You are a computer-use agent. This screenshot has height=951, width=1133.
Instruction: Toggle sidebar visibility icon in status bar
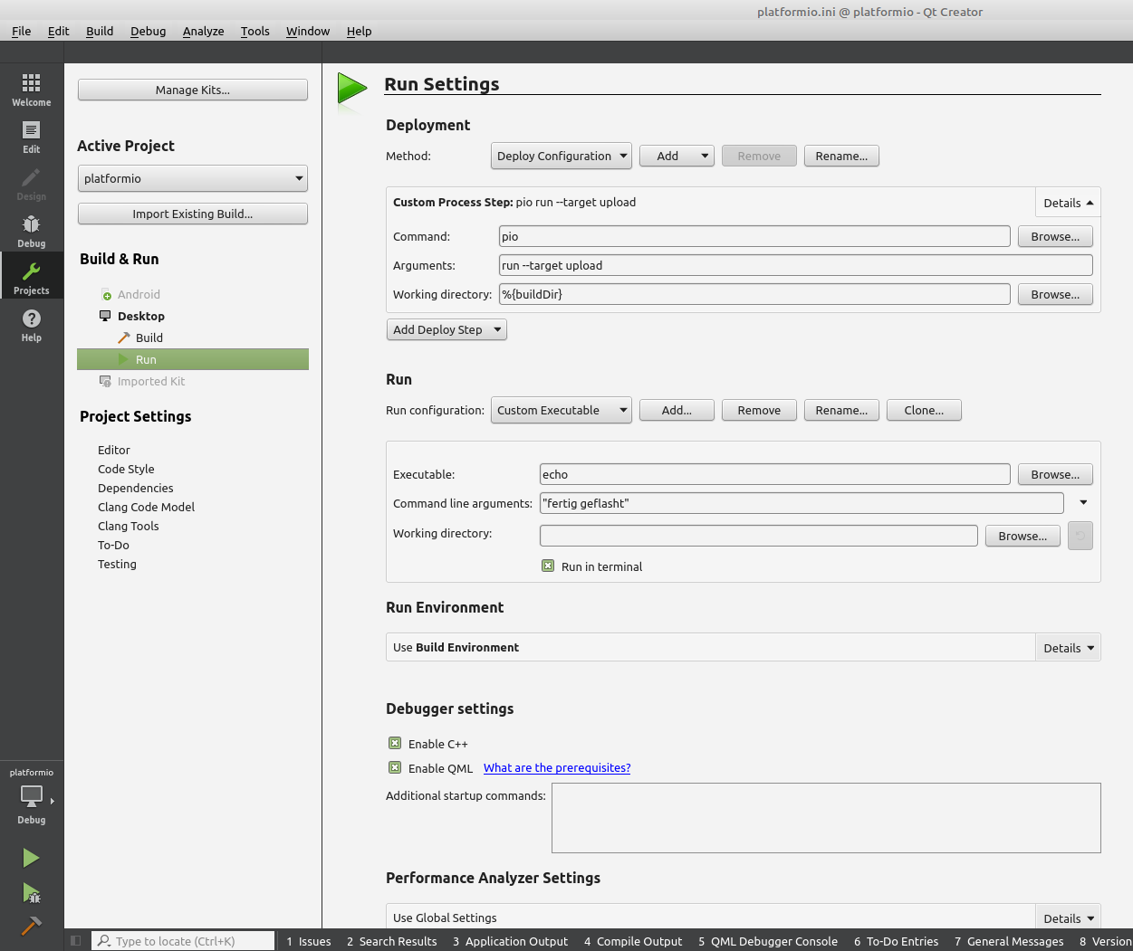tap(76, 941)
